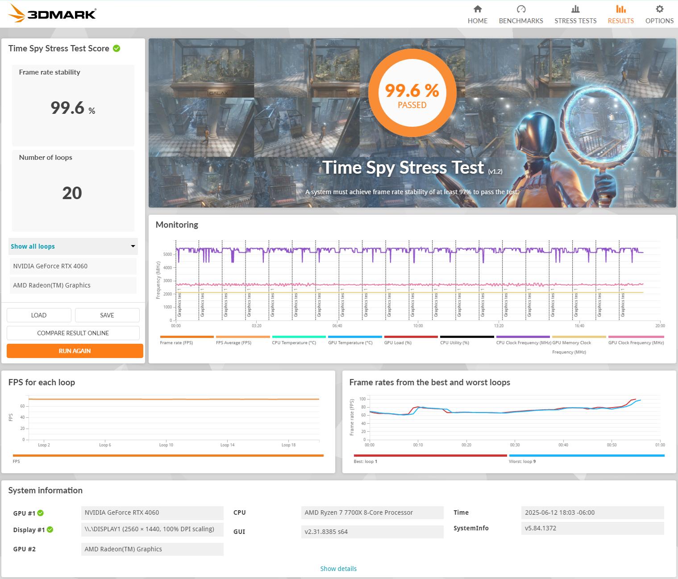The width and height of the screenshot is (678, 579).
Task: Click the System information heading
Action: click(x=46, y=490)
